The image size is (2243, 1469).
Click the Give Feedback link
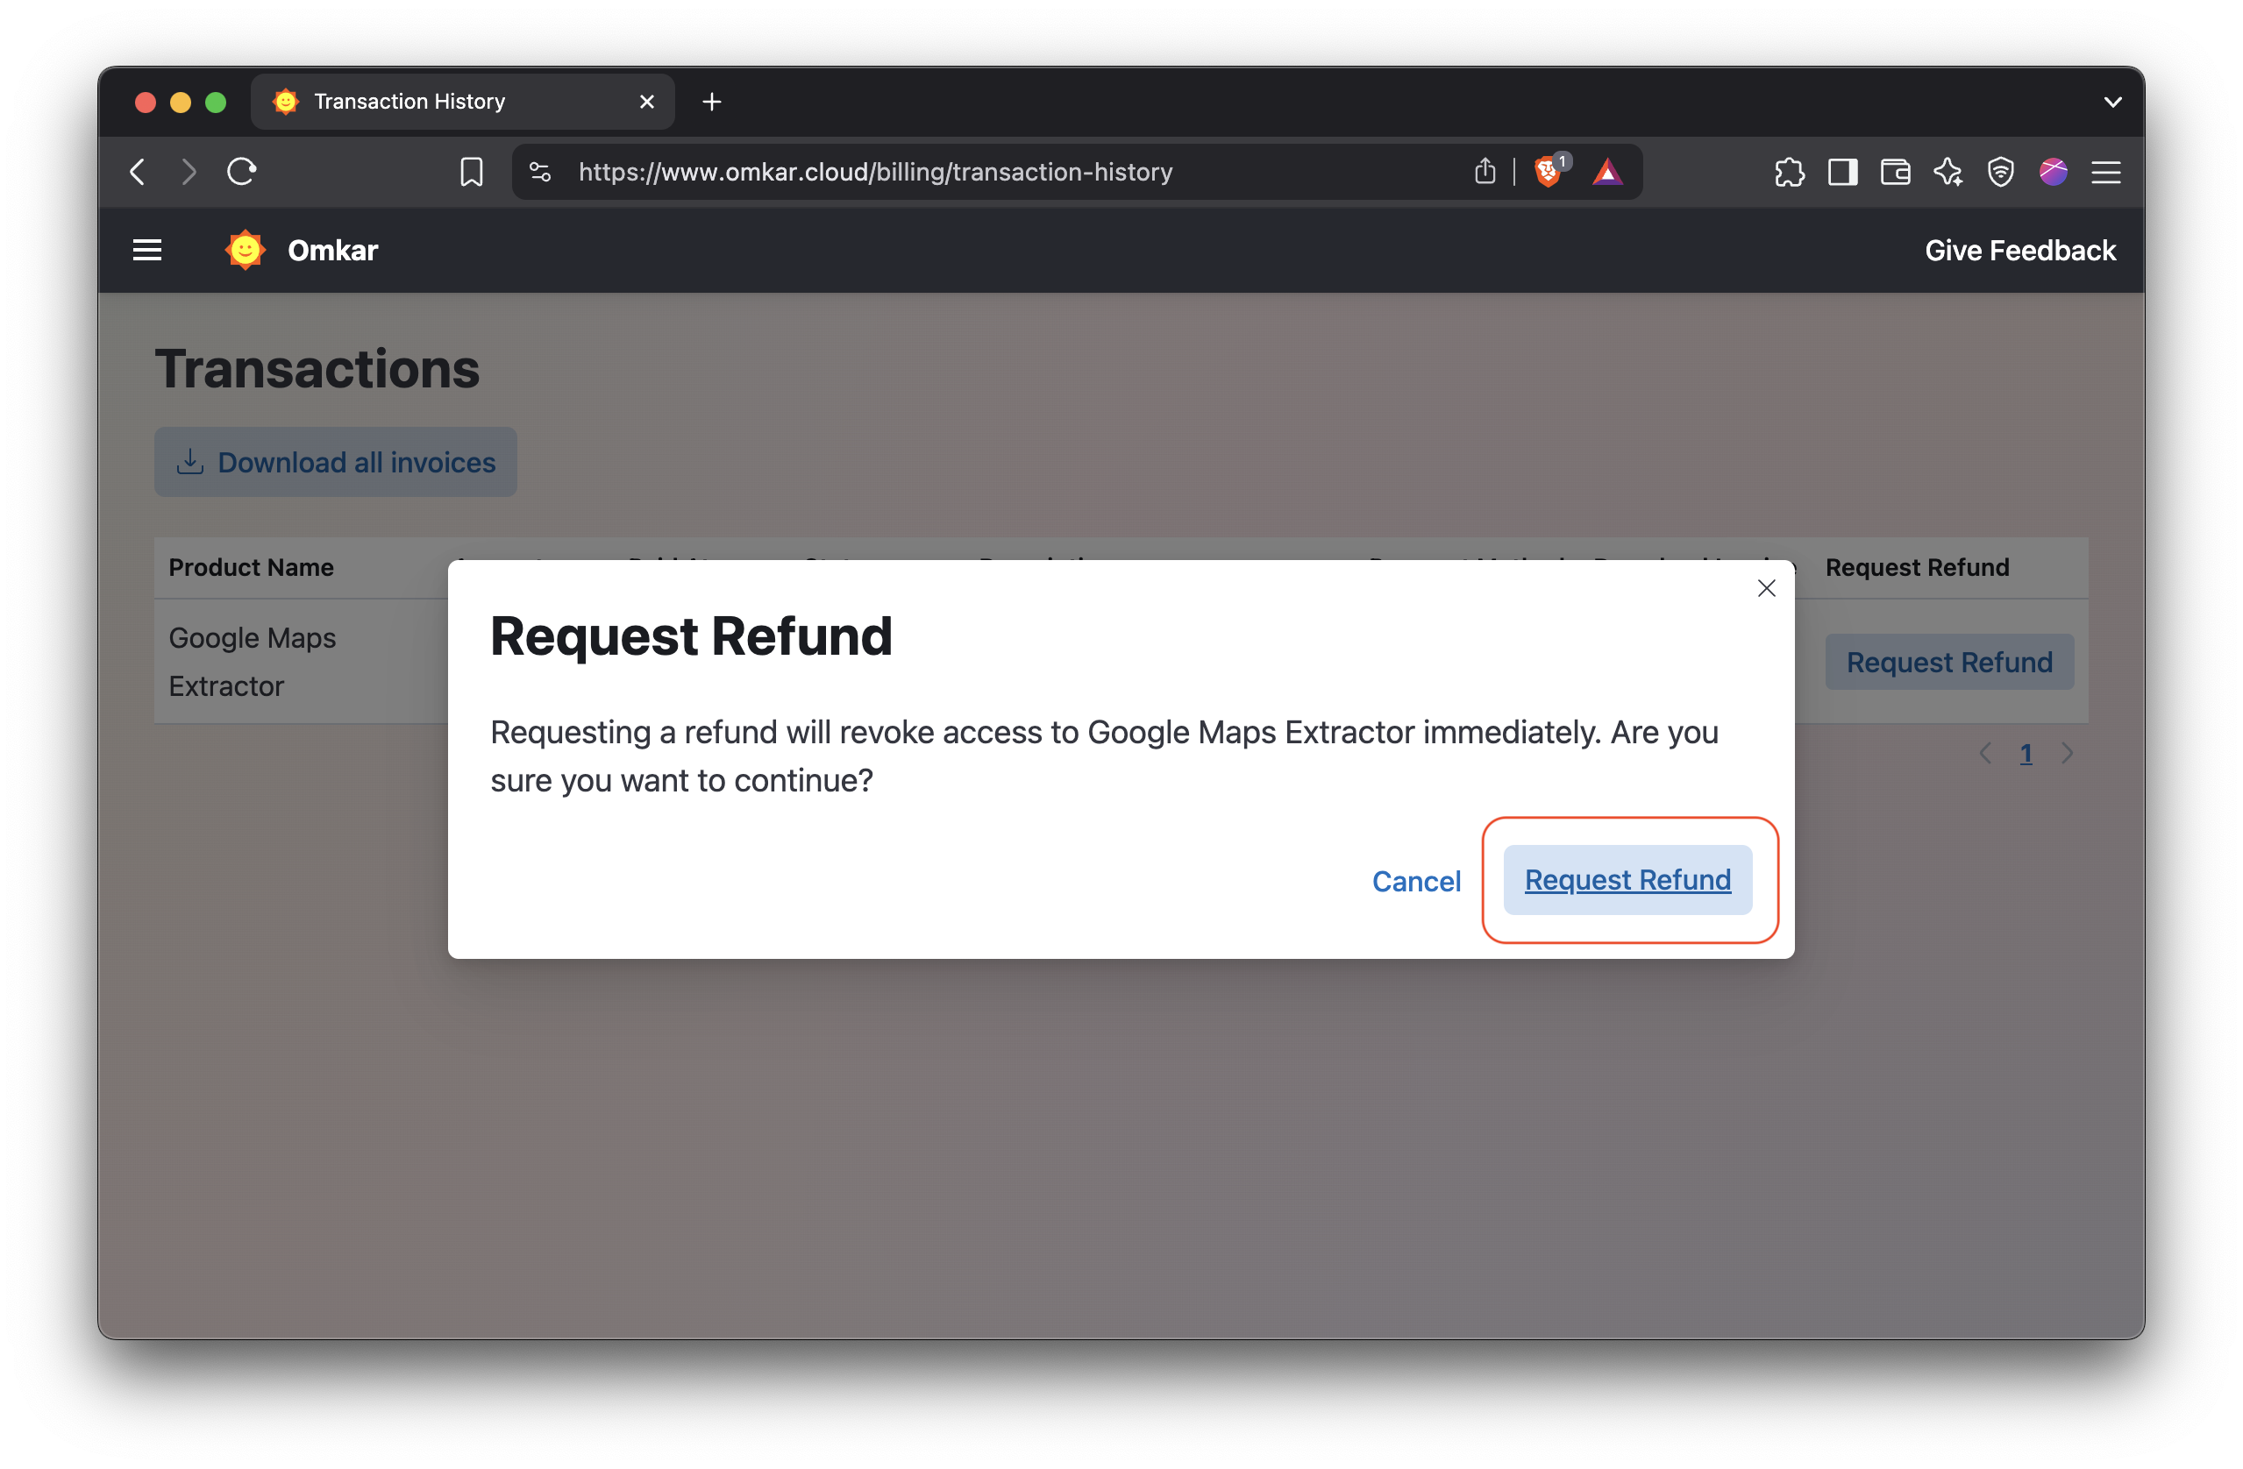click(2019, 251)
